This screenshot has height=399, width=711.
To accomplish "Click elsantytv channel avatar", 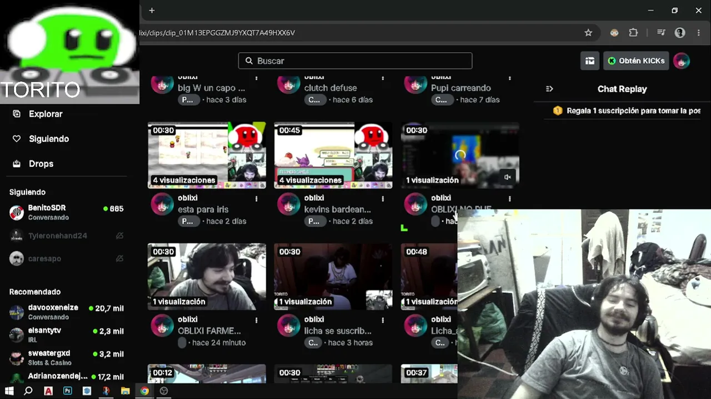I will pyautogui.click(x=17, y=335).
